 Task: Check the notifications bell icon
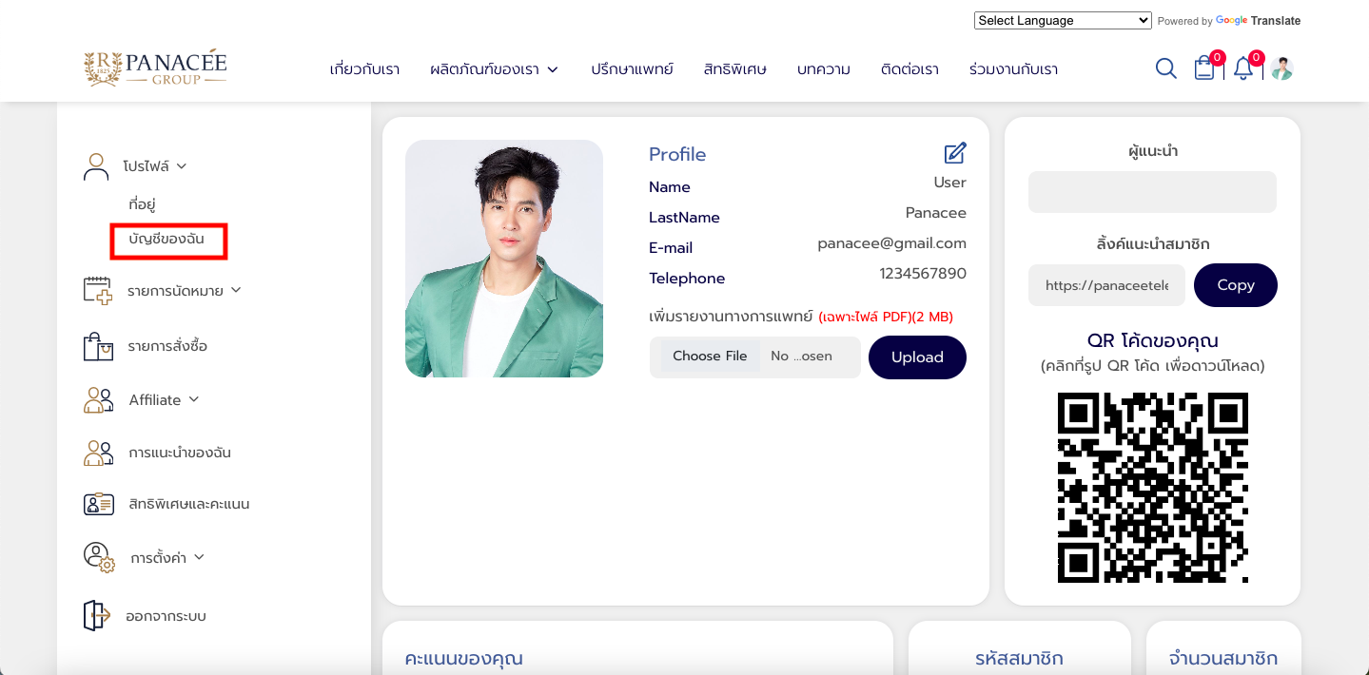(1243, 68)
